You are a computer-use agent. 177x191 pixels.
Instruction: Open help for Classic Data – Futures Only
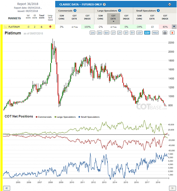click(x=104, y=5)
